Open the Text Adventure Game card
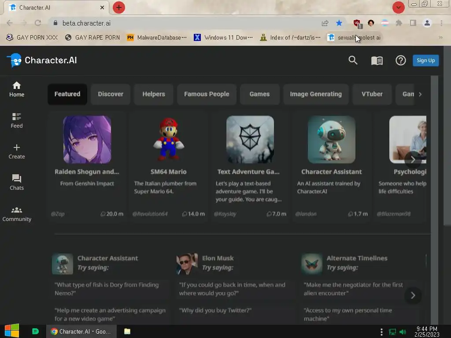 pos(250,167)
